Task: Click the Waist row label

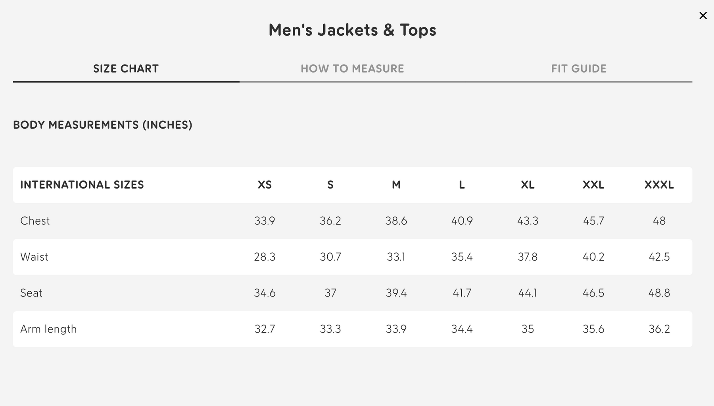Action: tap(34, 257)
